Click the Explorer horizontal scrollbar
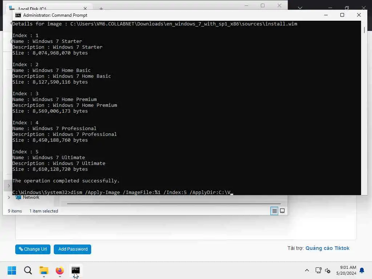 pos(174,203)
